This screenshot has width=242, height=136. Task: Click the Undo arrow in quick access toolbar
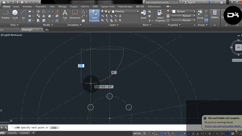coord(26,2)
